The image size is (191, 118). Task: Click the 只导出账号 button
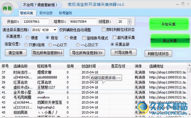[124, 53]
